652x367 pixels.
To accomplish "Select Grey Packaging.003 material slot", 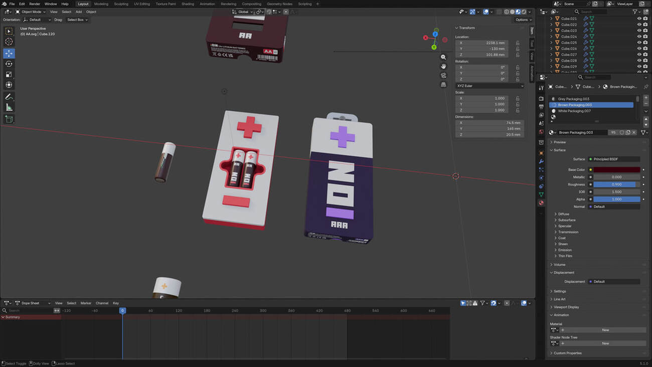I will 573,99.
